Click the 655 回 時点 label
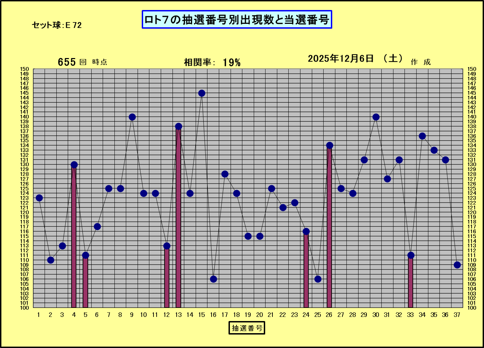Viewport: 484px width, 348px height. (x=82, y=62)
